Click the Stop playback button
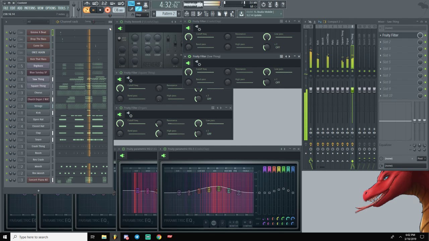Screen dimensions: 429x241 click(x=100, y=10)
